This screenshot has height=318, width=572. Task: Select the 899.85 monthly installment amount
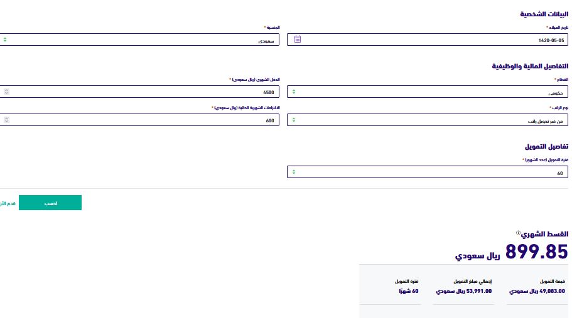coord(537,252)
